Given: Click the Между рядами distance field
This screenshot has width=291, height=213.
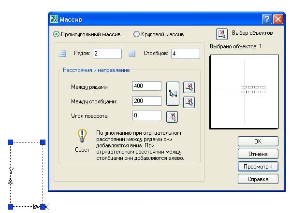Looking at the screenshot, I should point(147,86).
